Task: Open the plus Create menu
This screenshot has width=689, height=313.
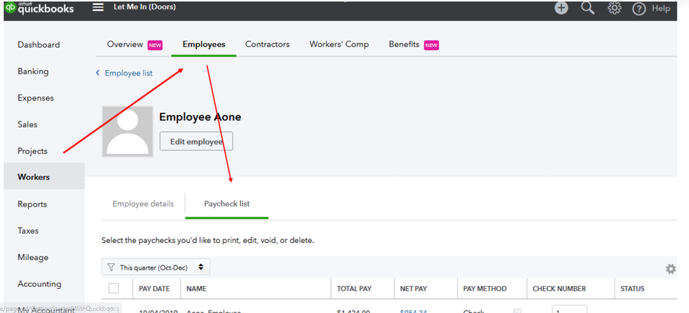Action: 561,8
